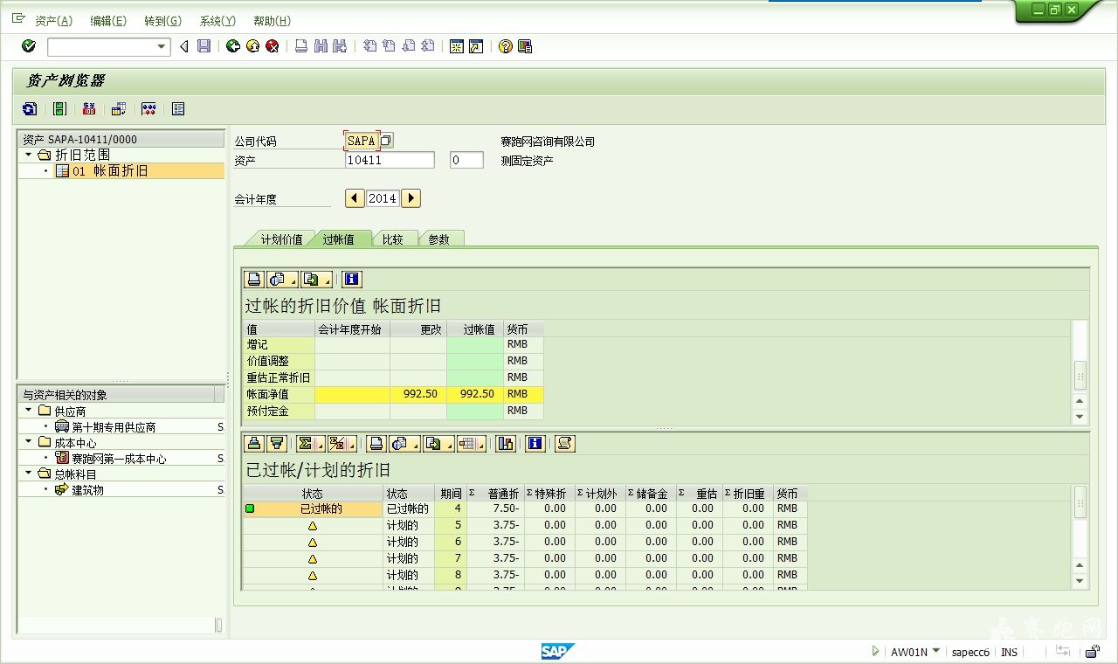Image resolution: width=1118 pixels, height=664 pixels.
Task: Click the Customize Local Layout icon
Action: pyautogui.click(x=525, y=46)
